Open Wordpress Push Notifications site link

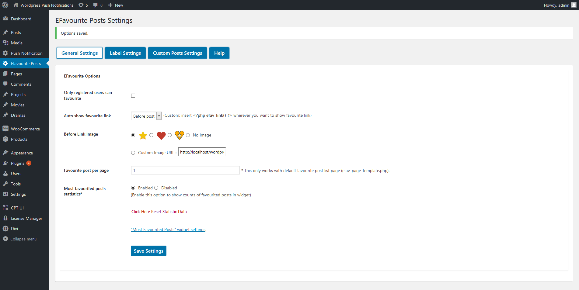47,5
